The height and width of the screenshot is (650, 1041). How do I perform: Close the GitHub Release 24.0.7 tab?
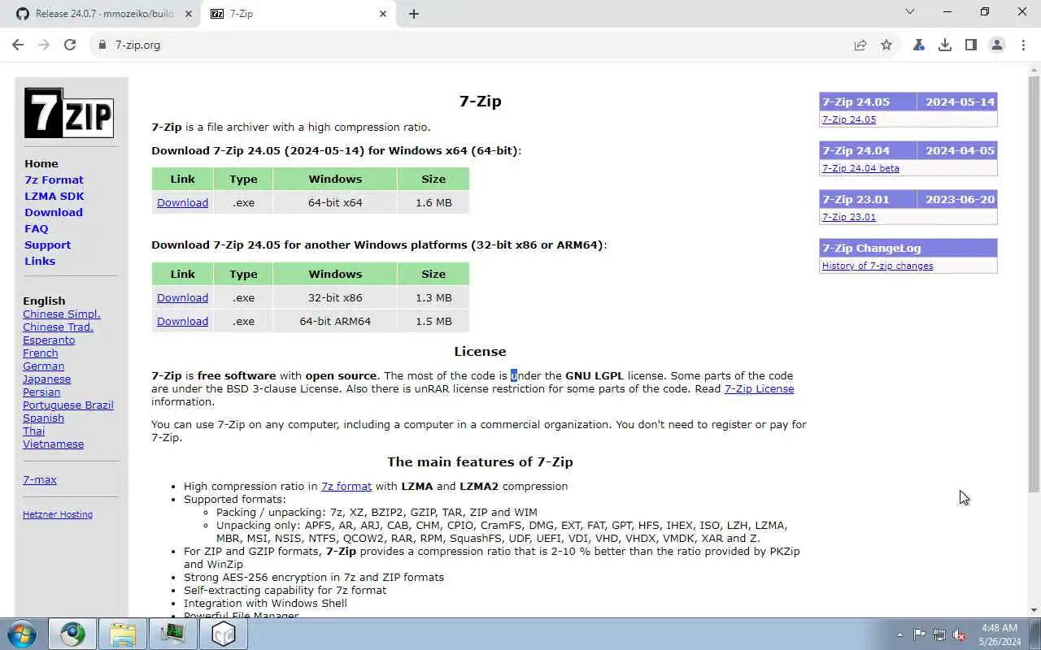[187, 14]
